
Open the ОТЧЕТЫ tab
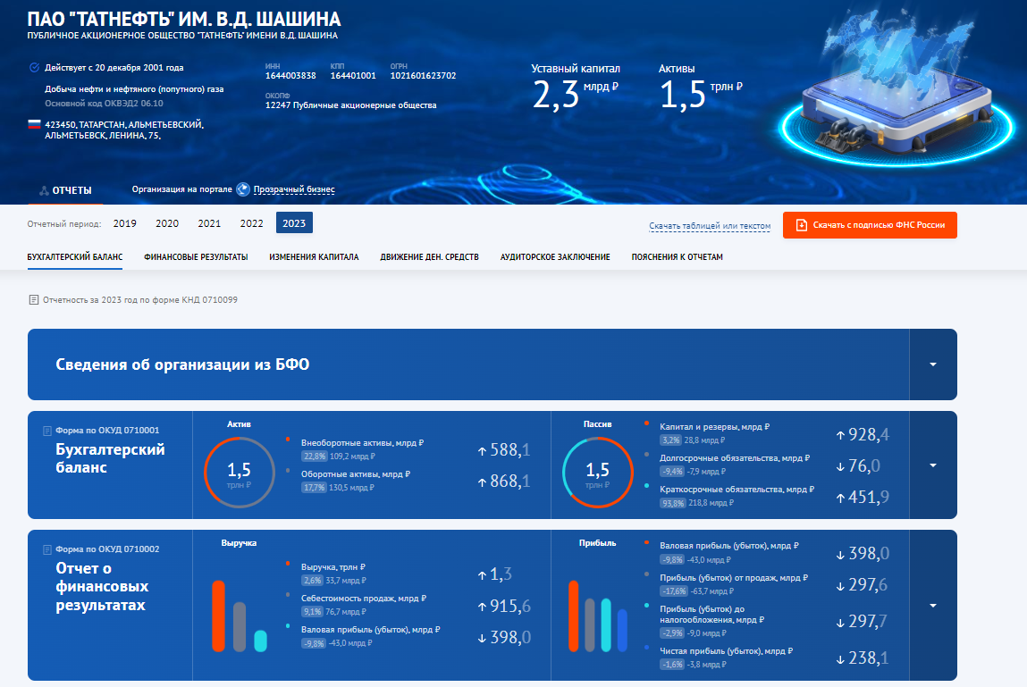[65, 190]
